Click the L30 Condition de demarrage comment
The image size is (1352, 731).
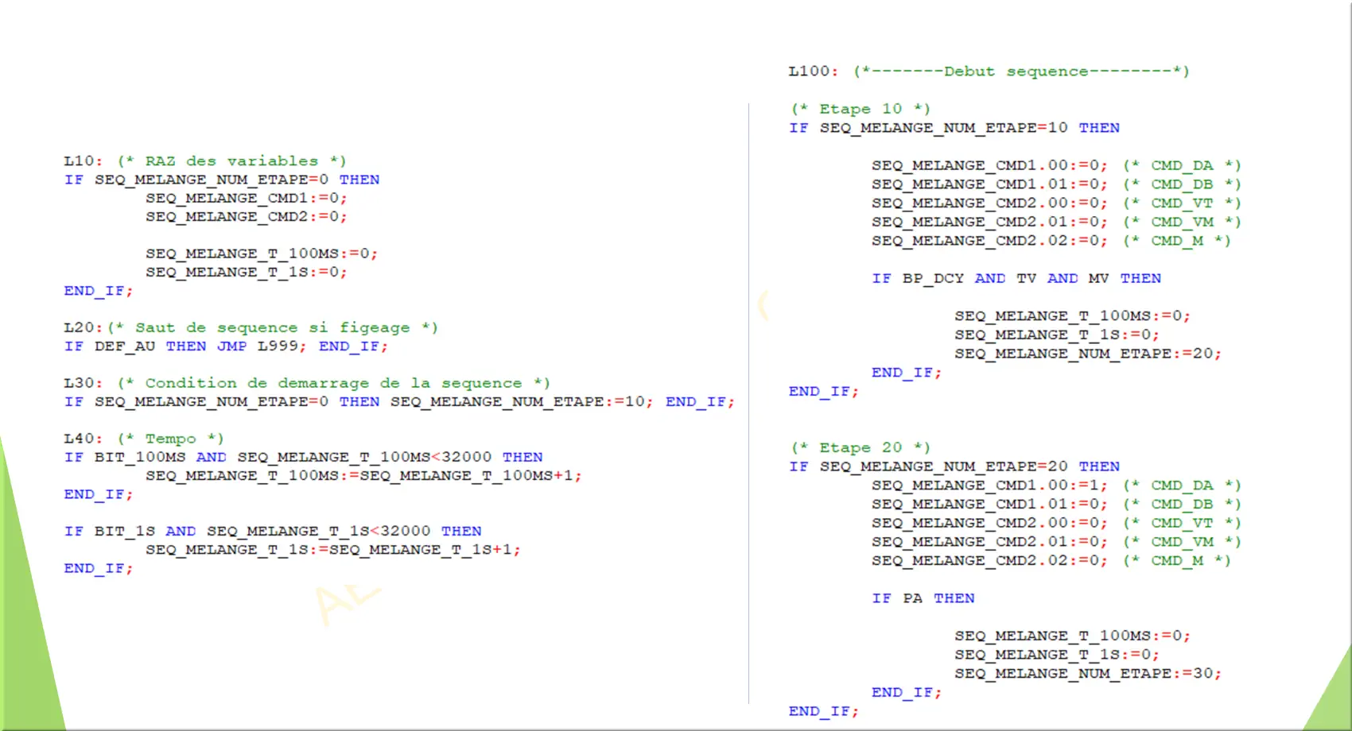(307, 383)
